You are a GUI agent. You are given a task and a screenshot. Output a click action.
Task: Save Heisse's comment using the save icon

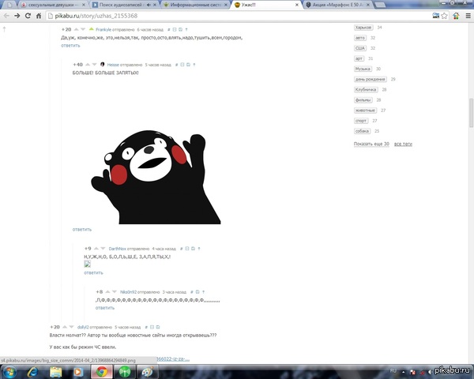tap(188, 65)
